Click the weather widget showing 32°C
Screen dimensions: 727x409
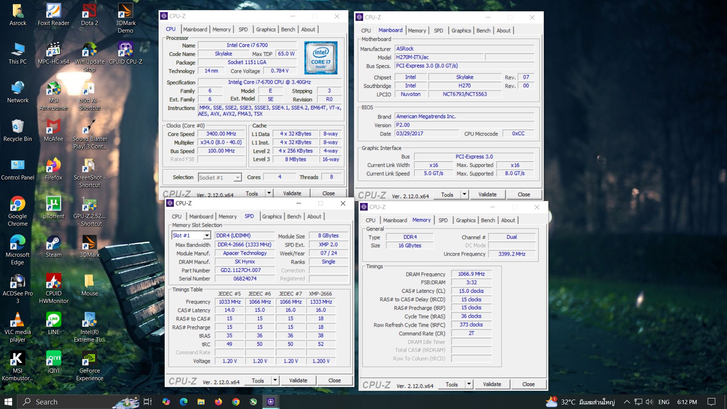tap(580, 402)
